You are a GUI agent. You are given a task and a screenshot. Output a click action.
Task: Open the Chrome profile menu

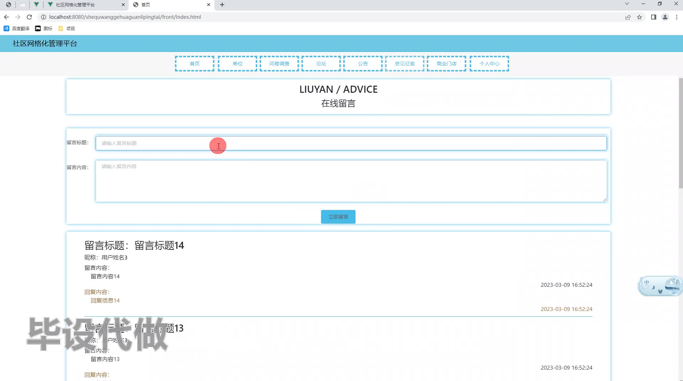pos(665,17)
